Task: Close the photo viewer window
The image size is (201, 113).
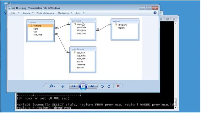Action: coord(155,8)
